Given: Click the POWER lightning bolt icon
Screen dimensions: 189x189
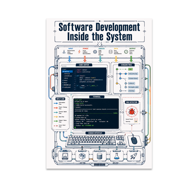Looking at the screenshot, I should [79, 52].
